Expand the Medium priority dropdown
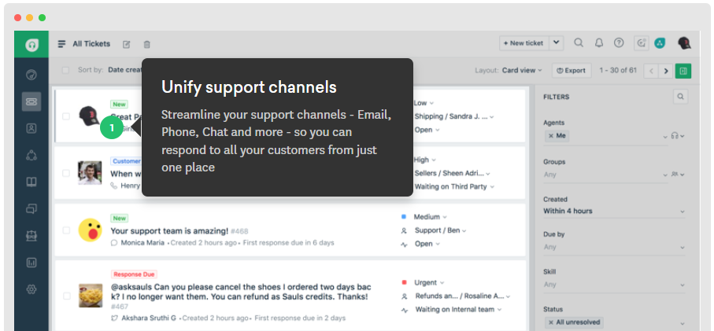Screen dimensions: 714x331 [430, 217]
